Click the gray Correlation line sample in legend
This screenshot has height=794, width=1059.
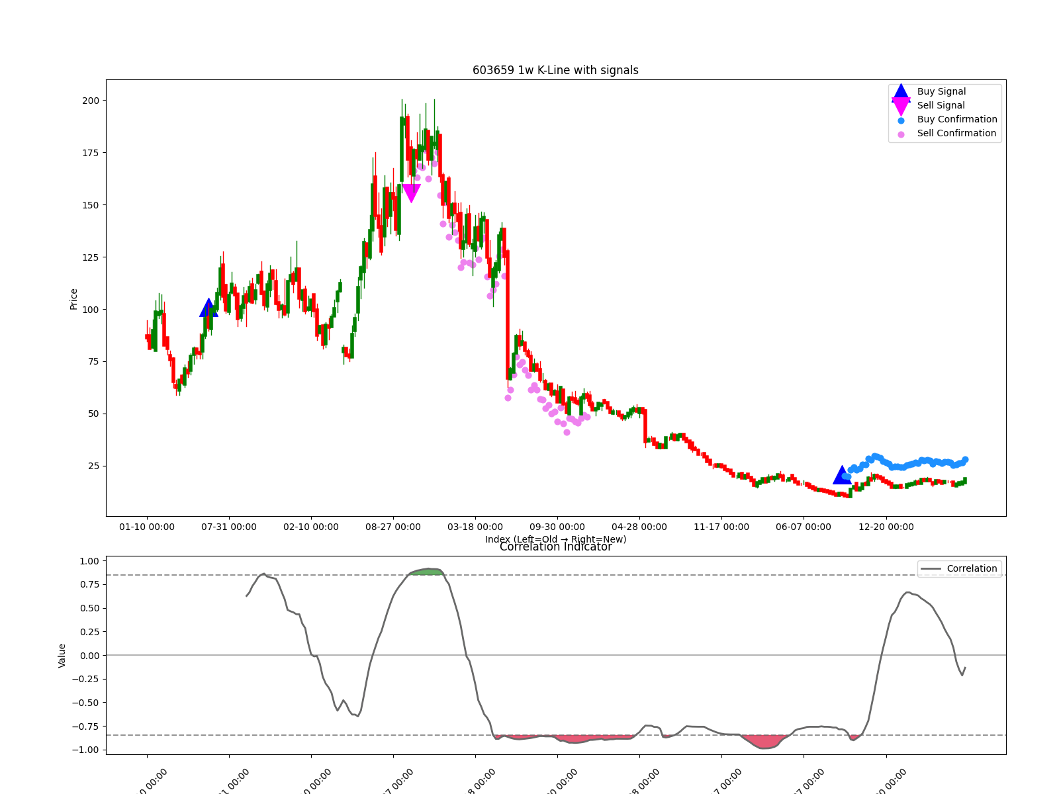(931, 569)
